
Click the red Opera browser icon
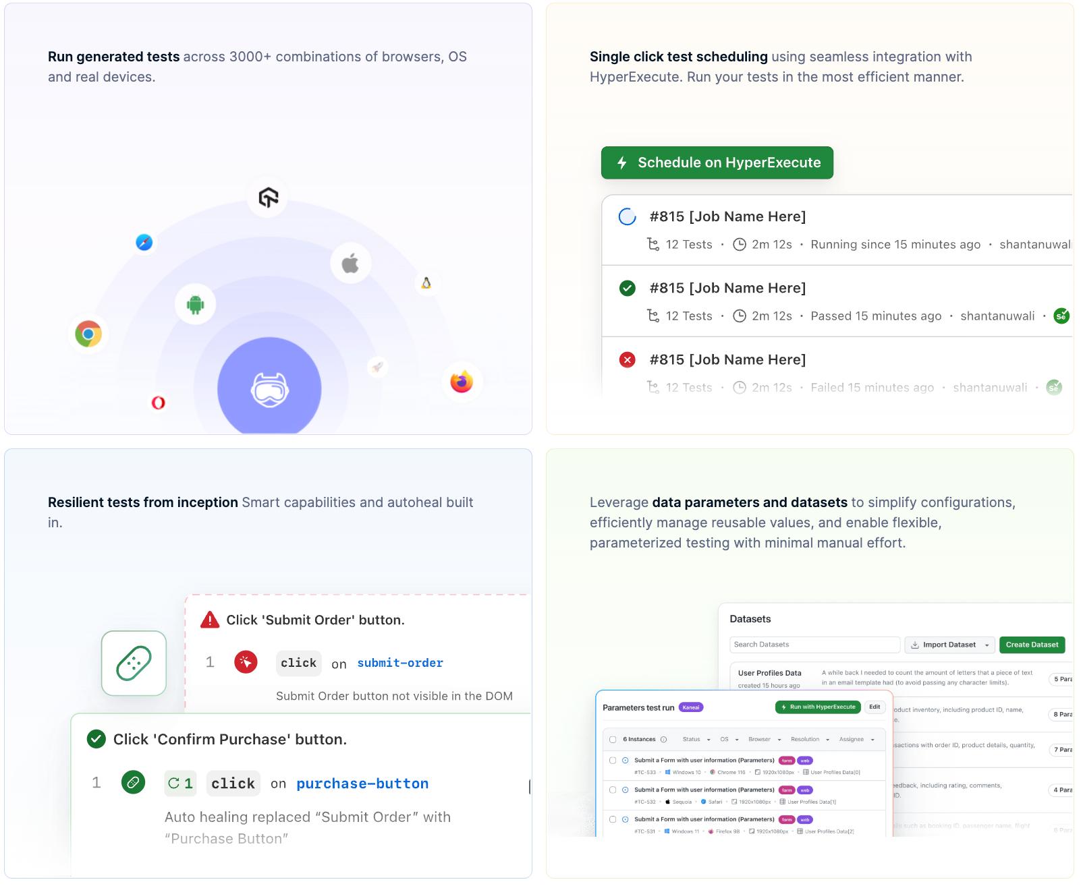pyautogui.click(x=159, y=403)
